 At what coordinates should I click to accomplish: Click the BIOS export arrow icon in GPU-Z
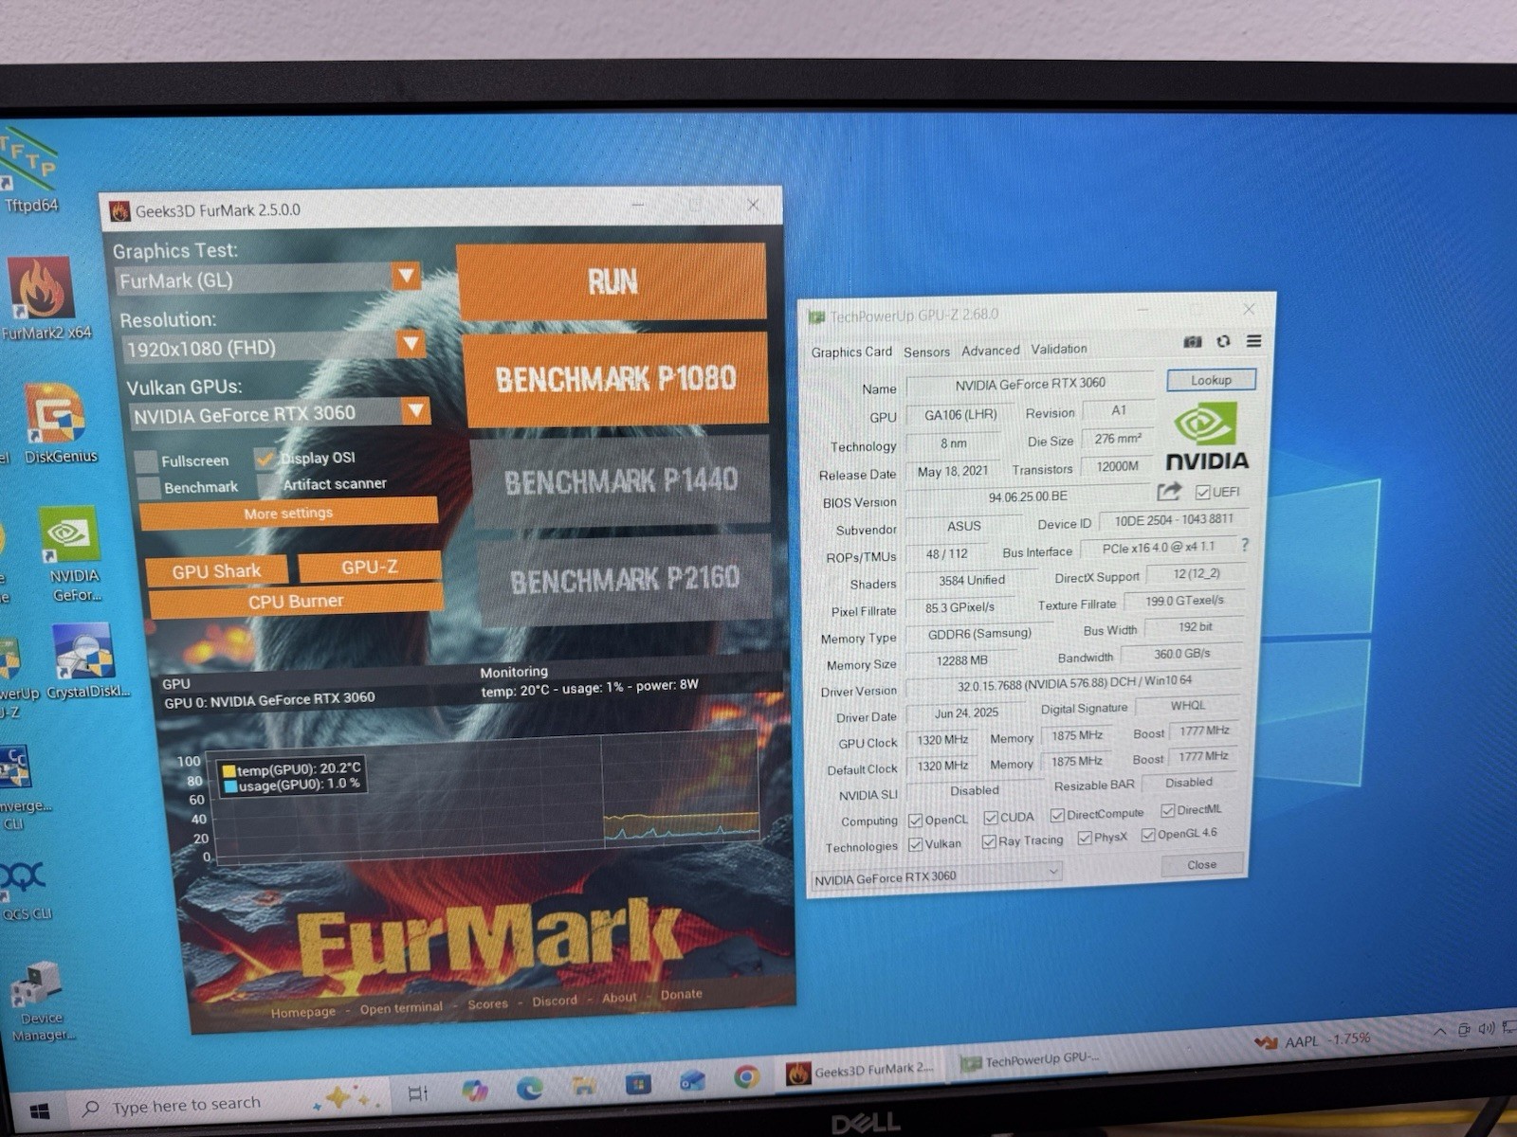tap(1169, 491)
